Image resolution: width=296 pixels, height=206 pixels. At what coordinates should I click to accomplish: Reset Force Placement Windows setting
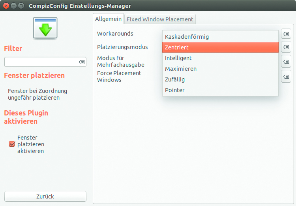click(x=286, y=76)
